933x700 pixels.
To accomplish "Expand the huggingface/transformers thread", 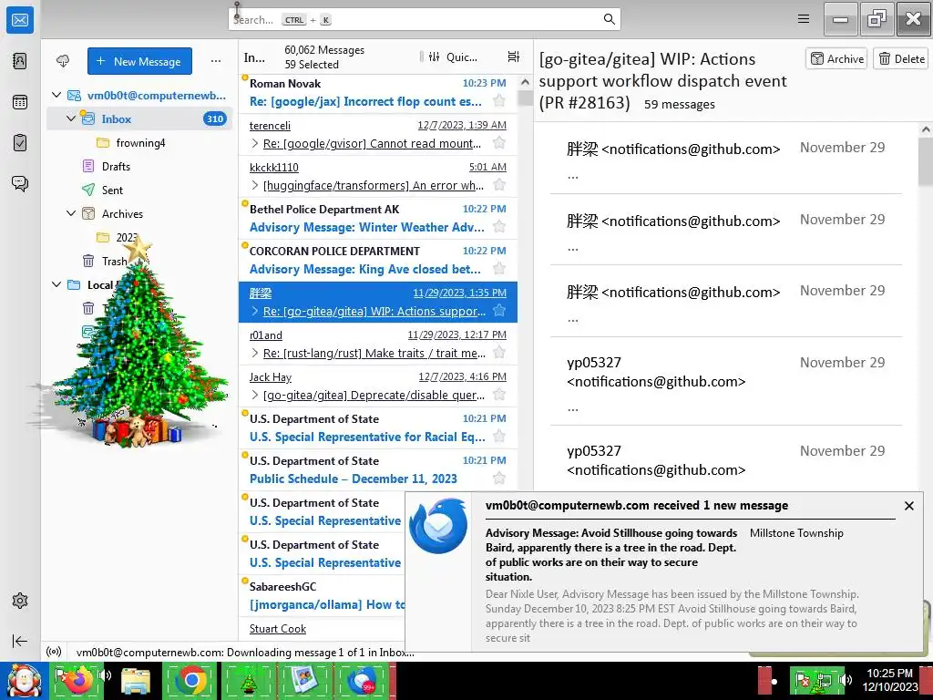I will click(x=255, y=185).
